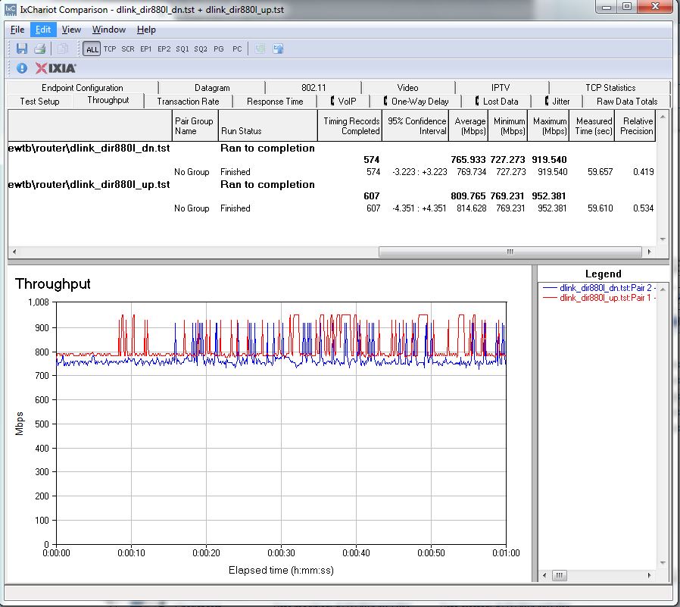The height and width of the screenshot is (607, 680).
Task: Click table scroll-right arrow
Action: point(649,252)
